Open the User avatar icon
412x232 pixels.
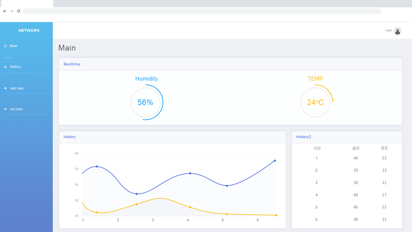point(398,31)
